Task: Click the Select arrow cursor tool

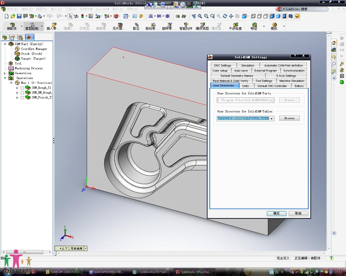Action: pyautogui.click(x=70, y=16)
